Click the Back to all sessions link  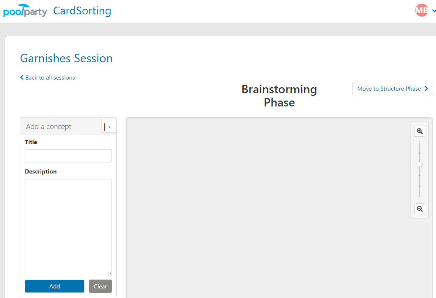[x=47, y=78]
